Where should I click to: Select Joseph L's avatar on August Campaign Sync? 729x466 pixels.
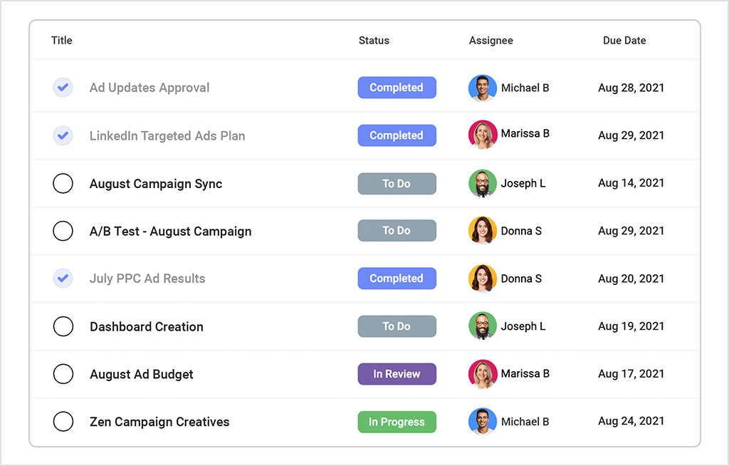[x=482, y=183]
